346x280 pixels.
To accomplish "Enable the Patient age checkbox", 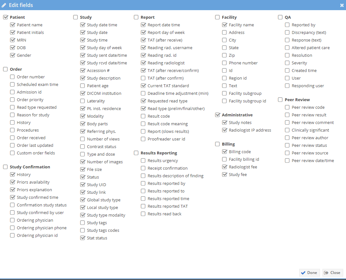I will tap(83, 86).
